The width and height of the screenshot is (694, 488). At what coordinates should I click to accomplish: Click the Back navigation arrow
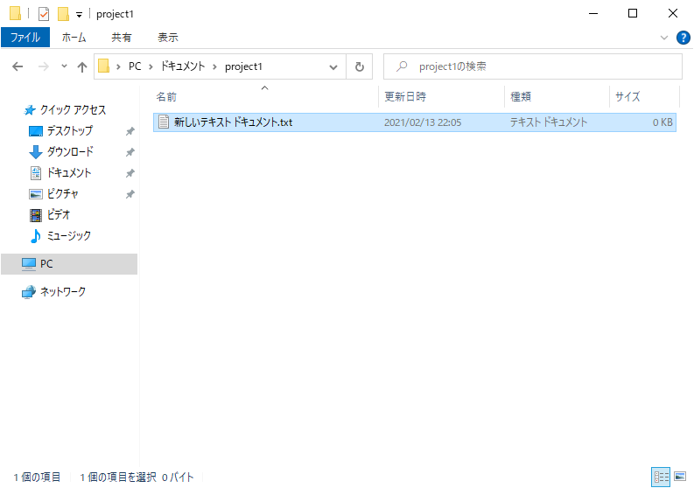18,66
